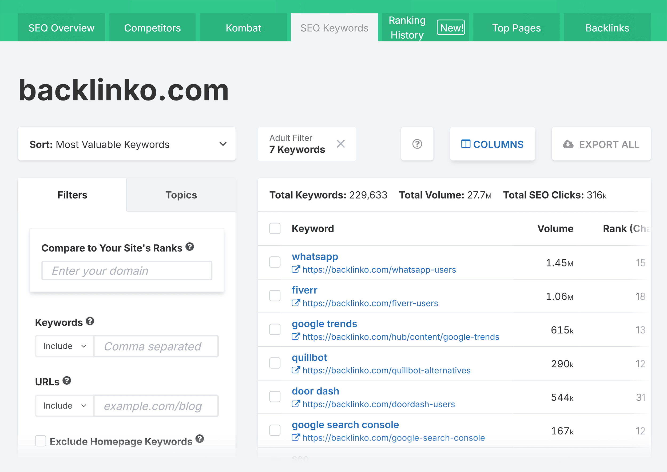Viewport: 667px width, 472px height.
Task: Open the backlinko.com/doordash-users URL text
Action: click(379, 404)
